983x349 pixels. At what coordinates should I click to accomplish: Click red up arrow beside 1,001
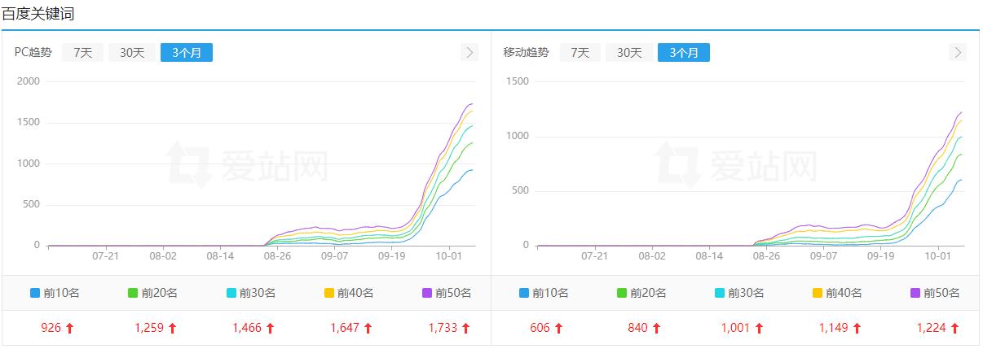pos(759,329)
